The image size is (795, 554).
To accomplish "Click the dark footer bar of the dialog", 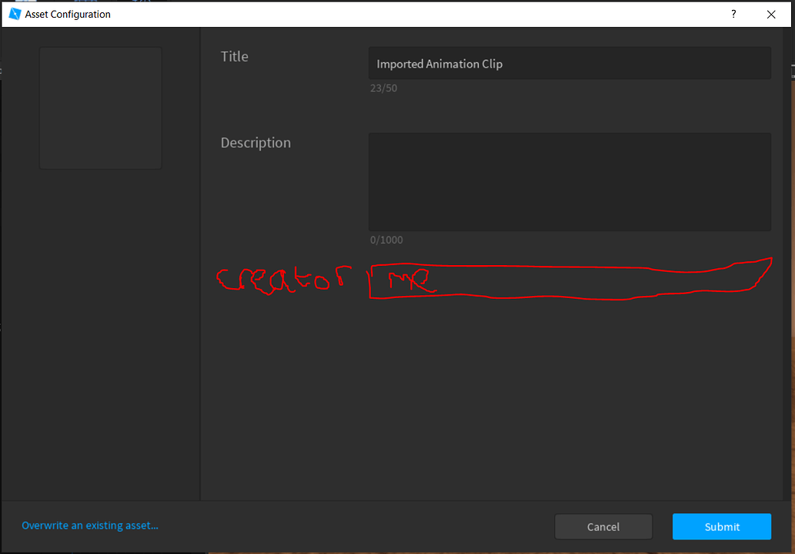I will 346,526.
